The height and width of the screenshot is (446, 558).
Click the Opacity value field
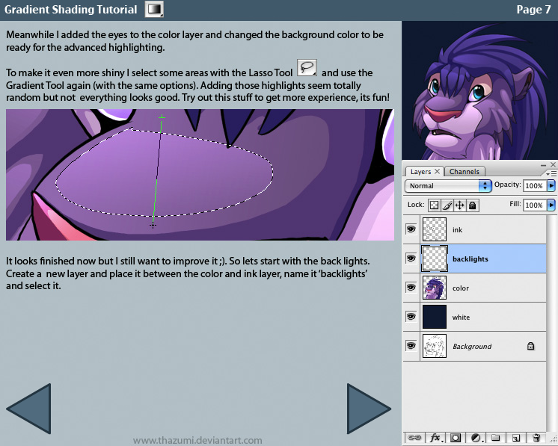535,185
